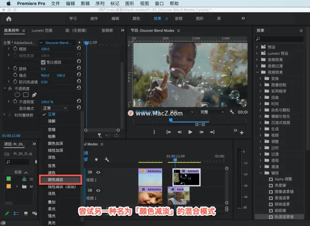The image size is (310, 226).
Task: Open the Apple menu
Action: click(8, 4)
